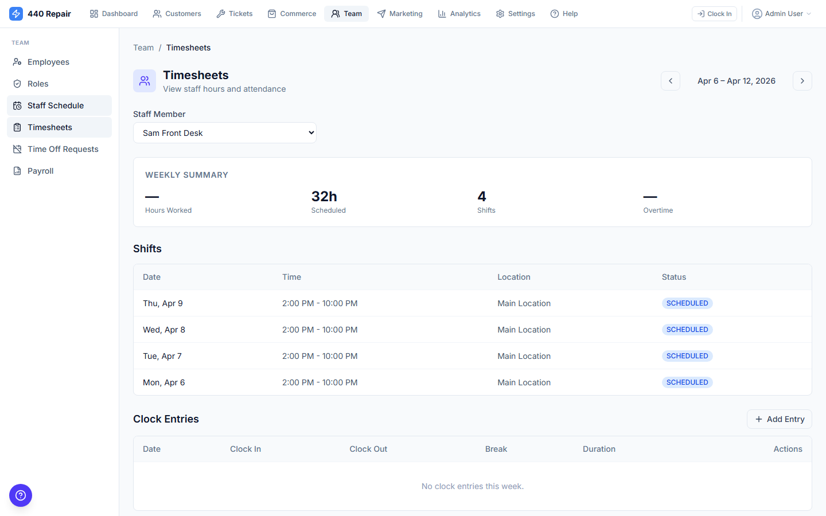Screen dimensions: 826x516
Task: Open the Staff Member dropdown
Action: 224,132
